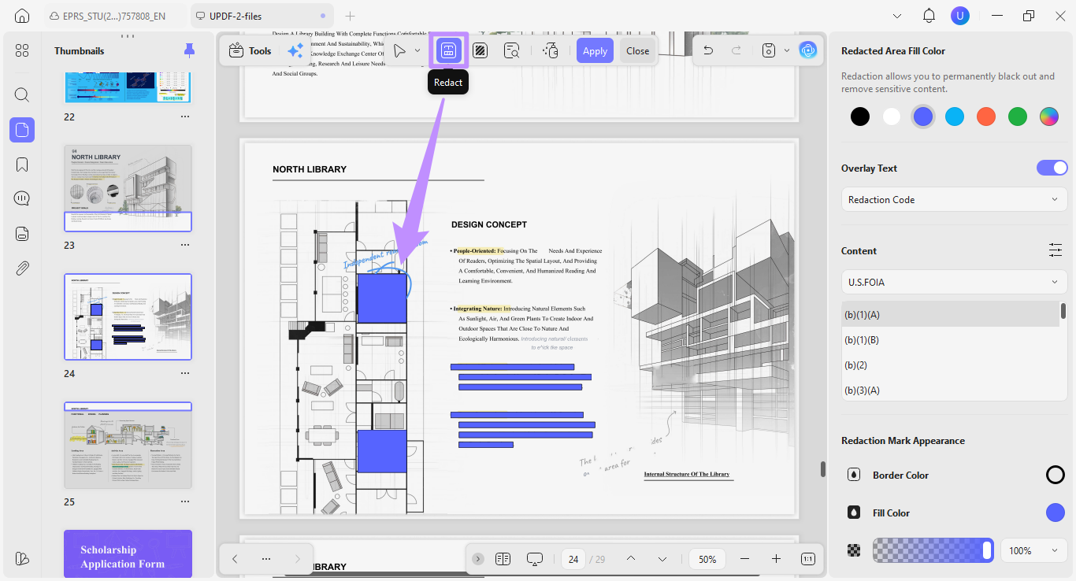Open page 22 thumbnail options menu
Viewport: 1076px width, 581px height.
(185, 117)
